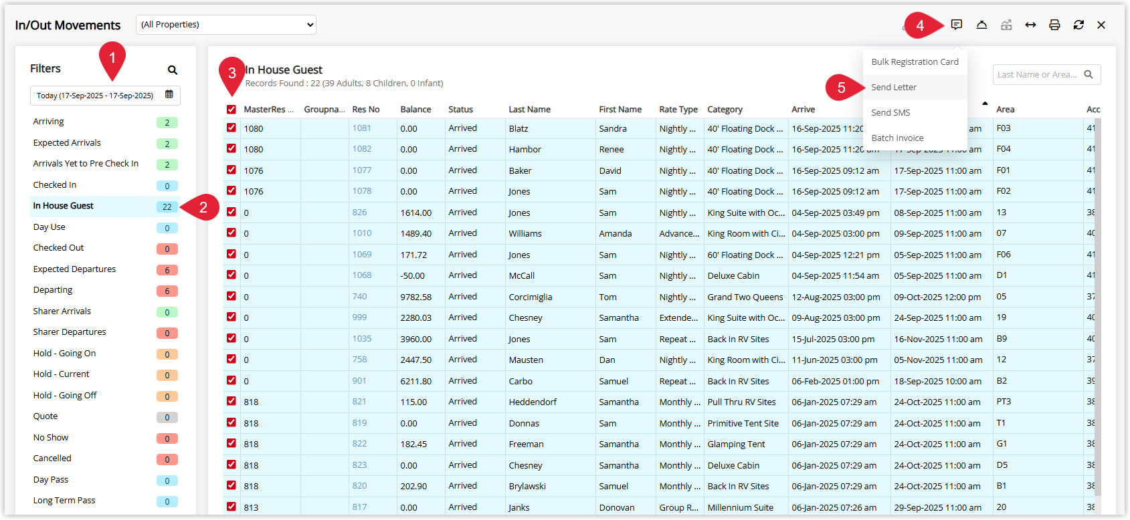Uncheck the Corcimiglia reservation row checkbox
The image size is (1130, 520).
tap(231, 296)
